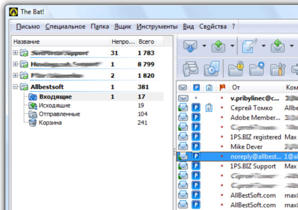Viewport: 298px width, 210px height.
Task: Select highlighted noreply@allbest... message
Action: [x=238, y=157]
